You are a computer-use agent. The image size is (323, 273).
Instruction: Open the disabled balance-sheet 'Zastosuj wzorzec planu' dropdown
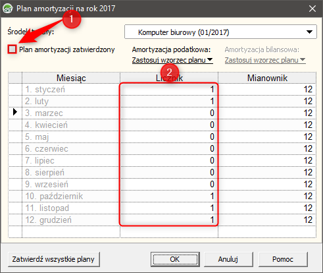pos(265,60)
